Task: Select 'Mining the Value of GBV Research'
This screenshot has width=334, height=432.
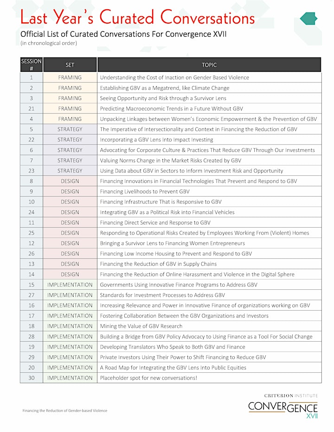Action: [141, 326]
